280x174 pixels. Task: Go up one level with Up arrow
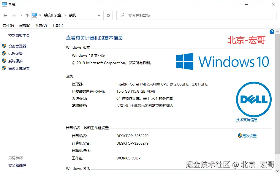pyautogui.click(x=27, y=15)
